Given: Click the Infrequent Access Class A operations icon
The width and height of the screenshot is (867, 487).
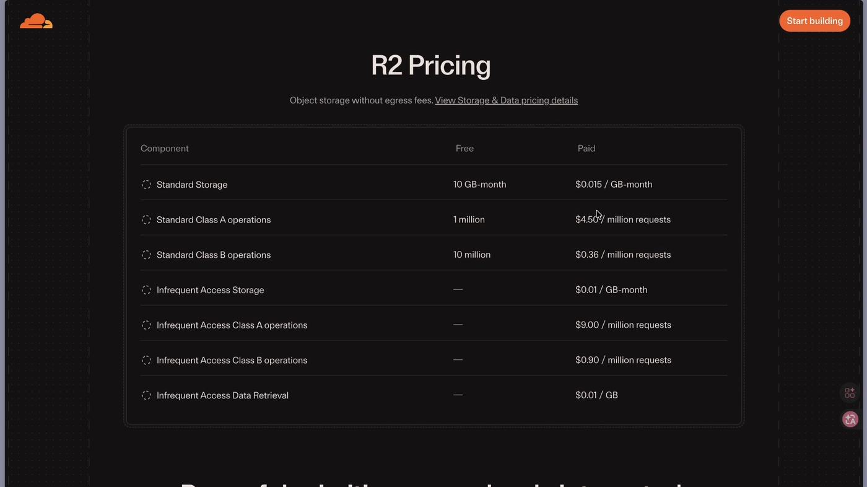Looking at the screenshot, I should [146, 325].
